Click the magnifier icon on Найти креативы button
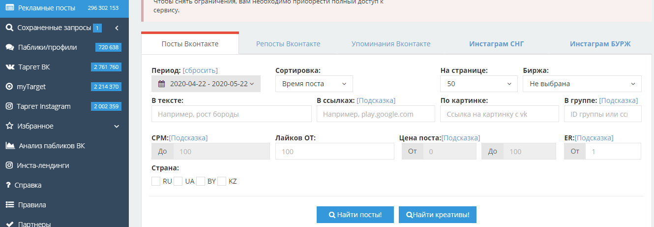The height and width of the screenshot is (227, 654). coord(409,215)
